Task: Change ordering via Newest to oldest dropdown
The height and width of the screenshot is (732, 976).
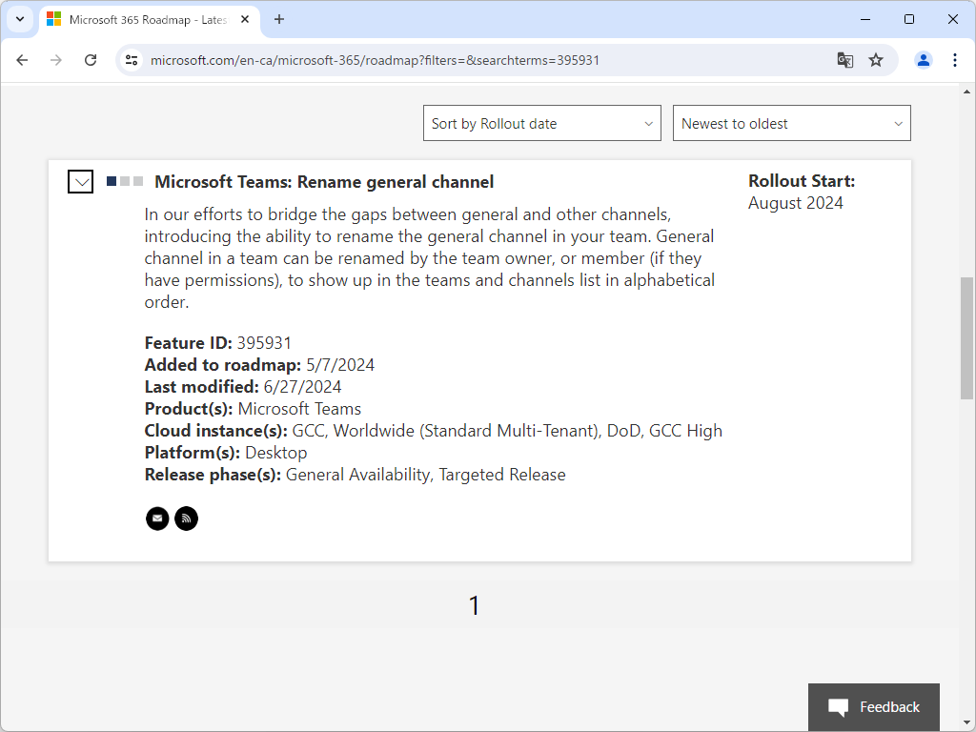Action: point(791,123)
